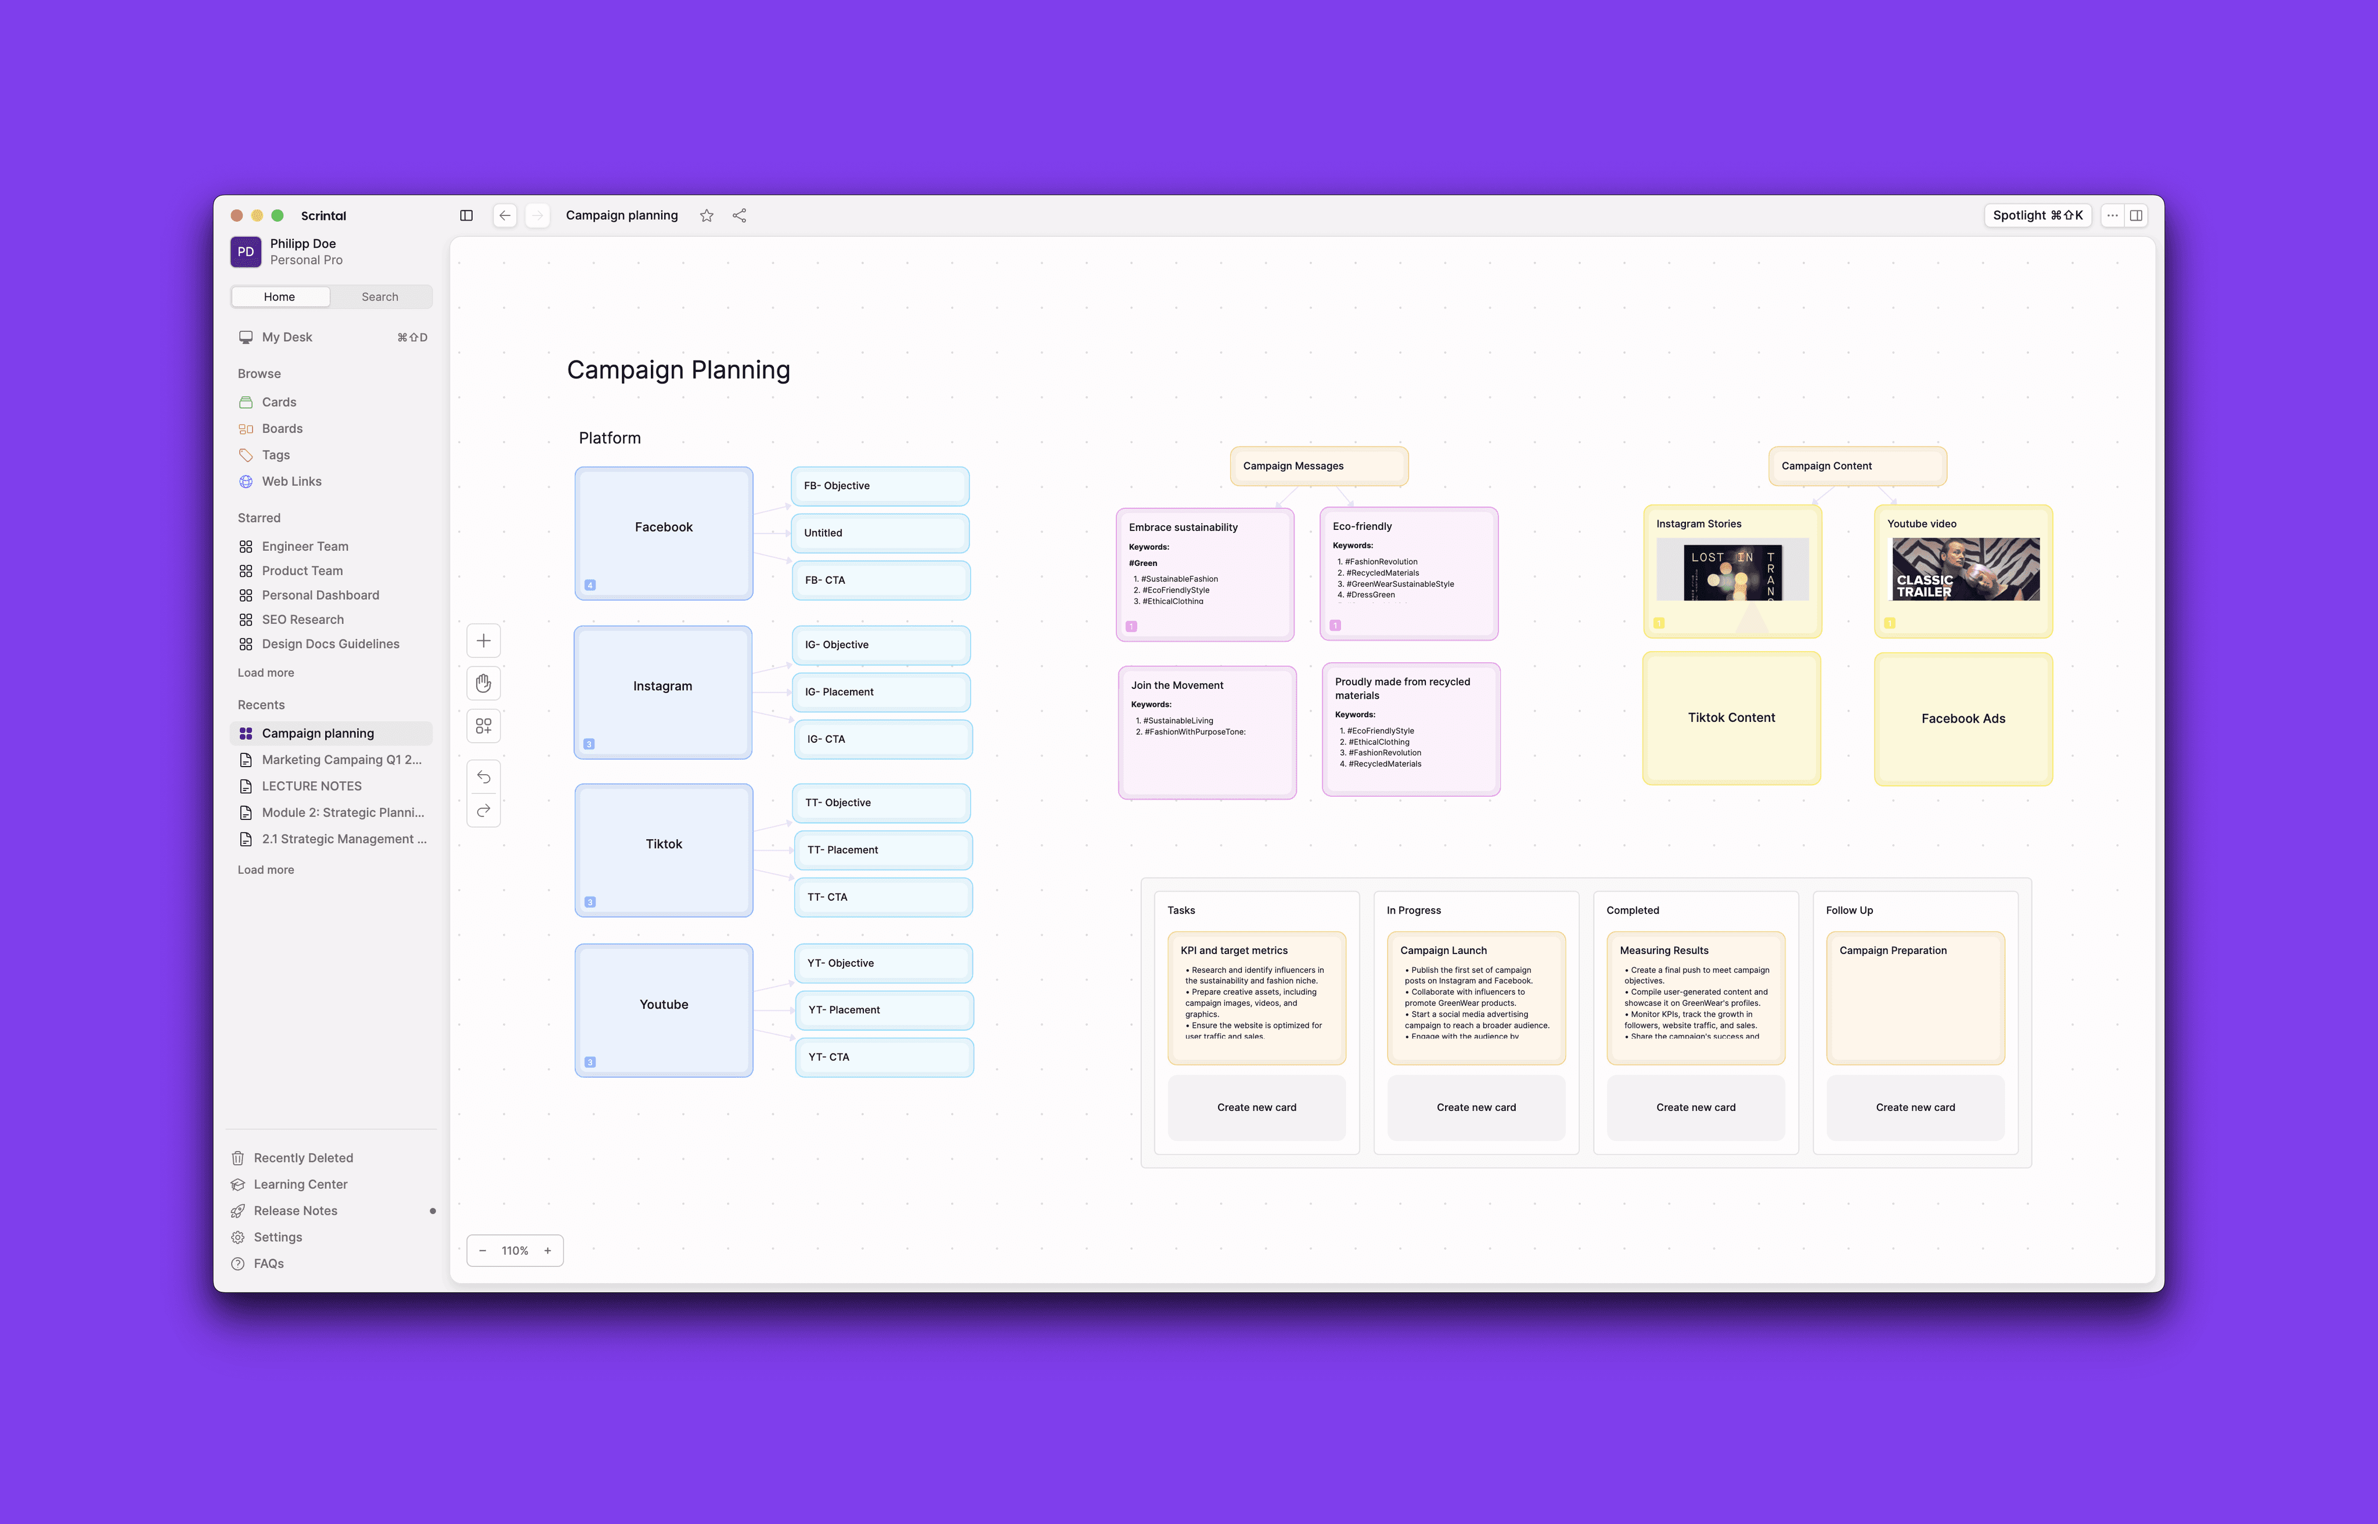Click the back navigation arrow
2378x1524 pixels.
click(x=505, y=216)
